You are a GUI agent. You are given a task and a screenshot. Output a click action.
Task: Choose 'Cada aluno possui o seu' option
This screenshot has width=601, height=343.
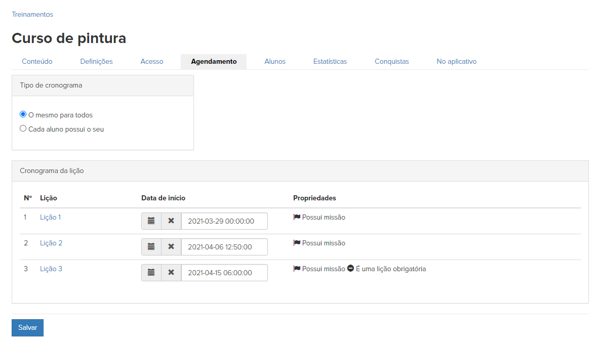tap(23, 128)
